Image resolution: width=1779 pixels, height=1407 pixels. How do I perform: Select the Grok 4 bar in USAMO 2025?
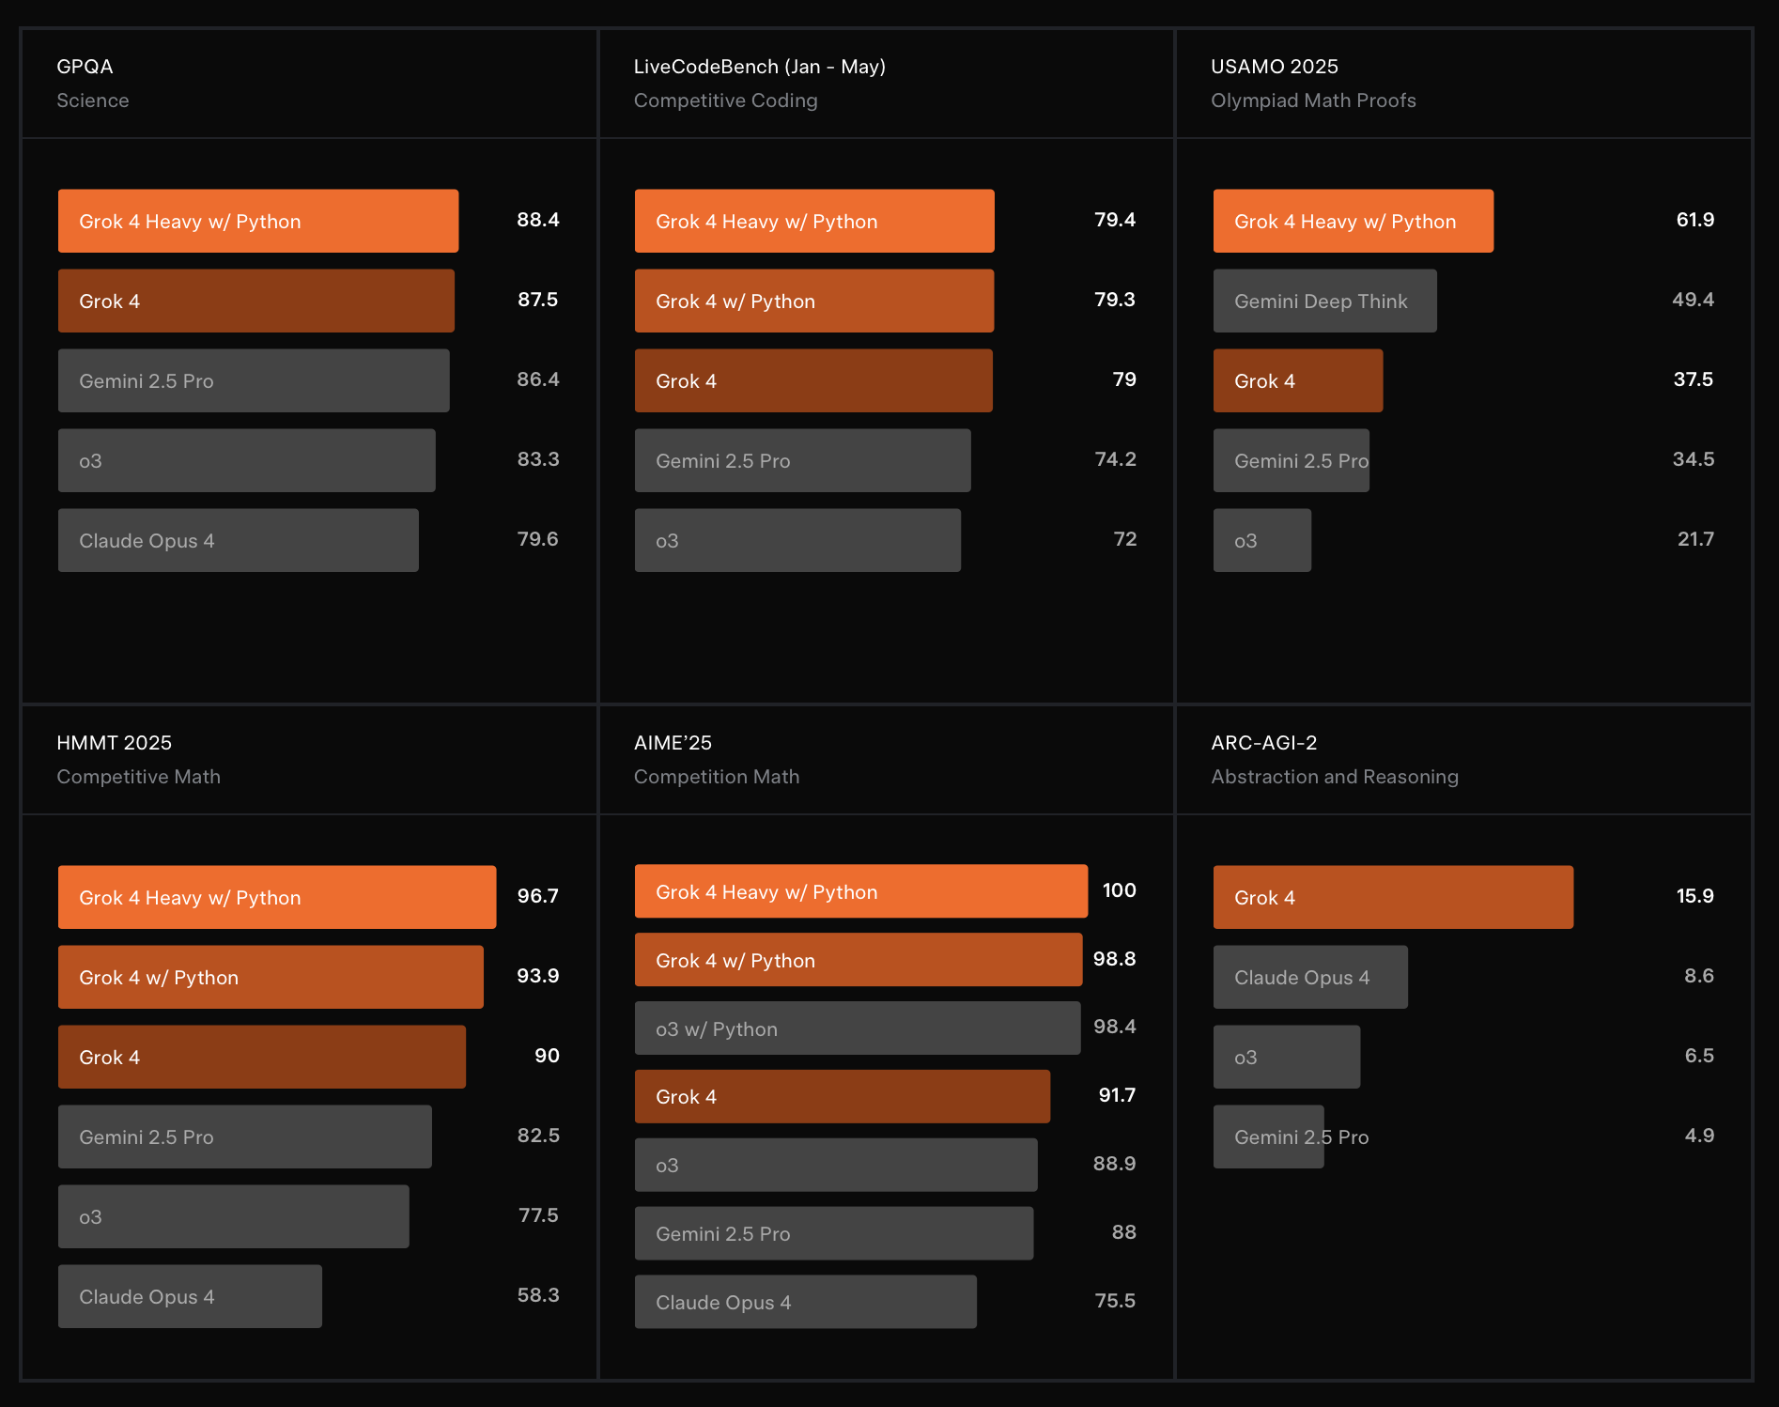pos(1298,380)
